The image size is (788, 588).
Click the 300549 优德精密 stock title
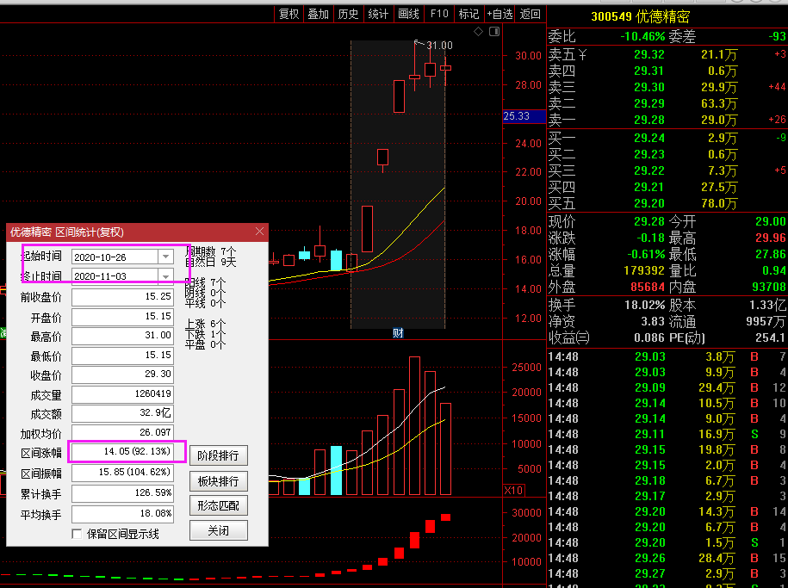(x=640, y=16)
